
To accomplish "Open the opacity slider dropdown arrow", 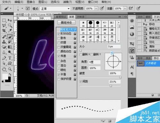I will pos(96,8).
